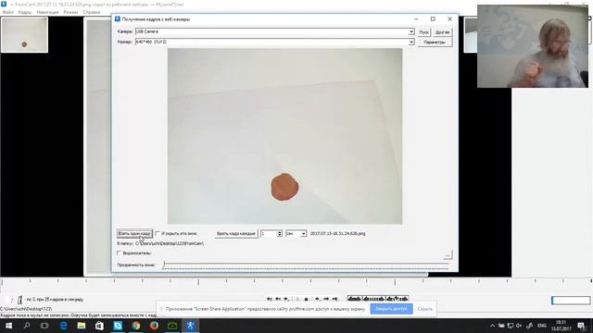Click the folder path C:\Users\uchi\Desktop\123\FromCam\ text
The width and height of the screenshot is (593, 333).
click(170, 243)
